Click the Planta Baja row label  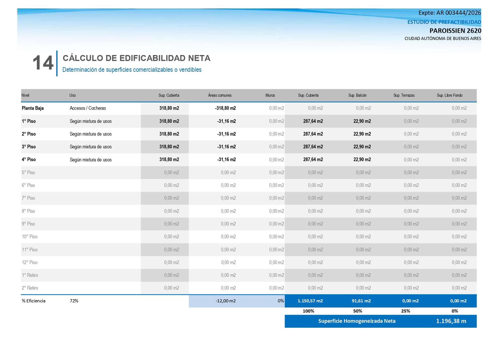point(33,108)
